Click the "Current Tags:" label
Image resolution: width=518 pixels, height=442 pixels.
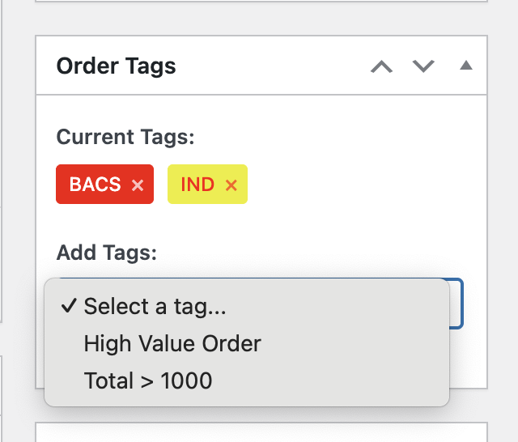click(x=125, y=136)
